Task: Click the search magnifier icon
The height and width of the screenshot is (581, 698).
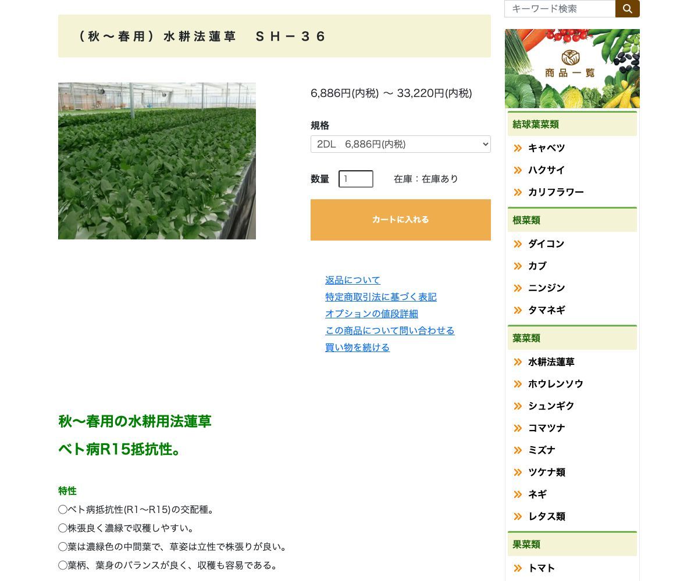Action: pos(627,9)
